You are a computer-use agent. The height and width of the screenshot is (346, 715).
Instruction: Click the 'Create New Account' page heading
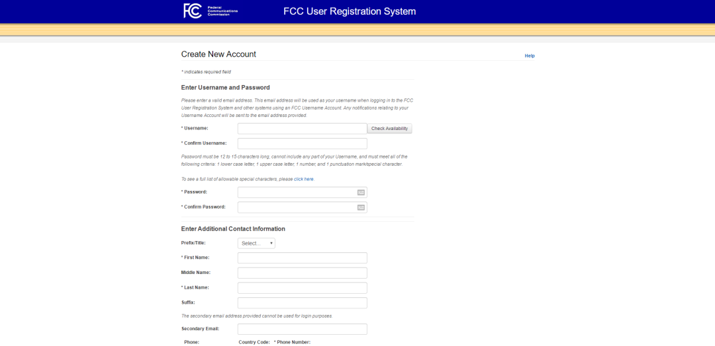218,54
